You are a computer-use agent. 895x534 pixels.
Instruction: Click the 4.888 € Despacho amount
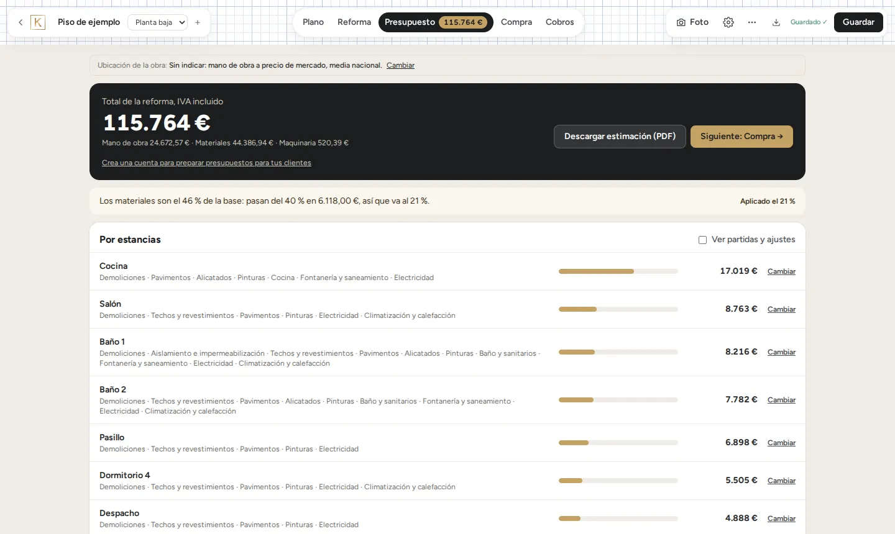741,518
